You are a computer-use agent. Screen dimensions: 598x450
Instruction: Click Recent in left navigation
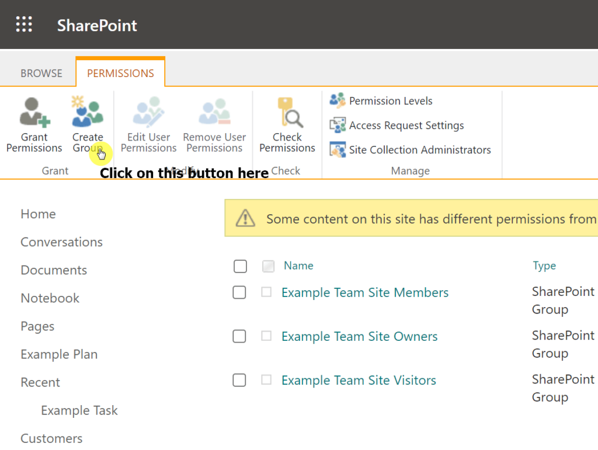click(x=40, y=382)
